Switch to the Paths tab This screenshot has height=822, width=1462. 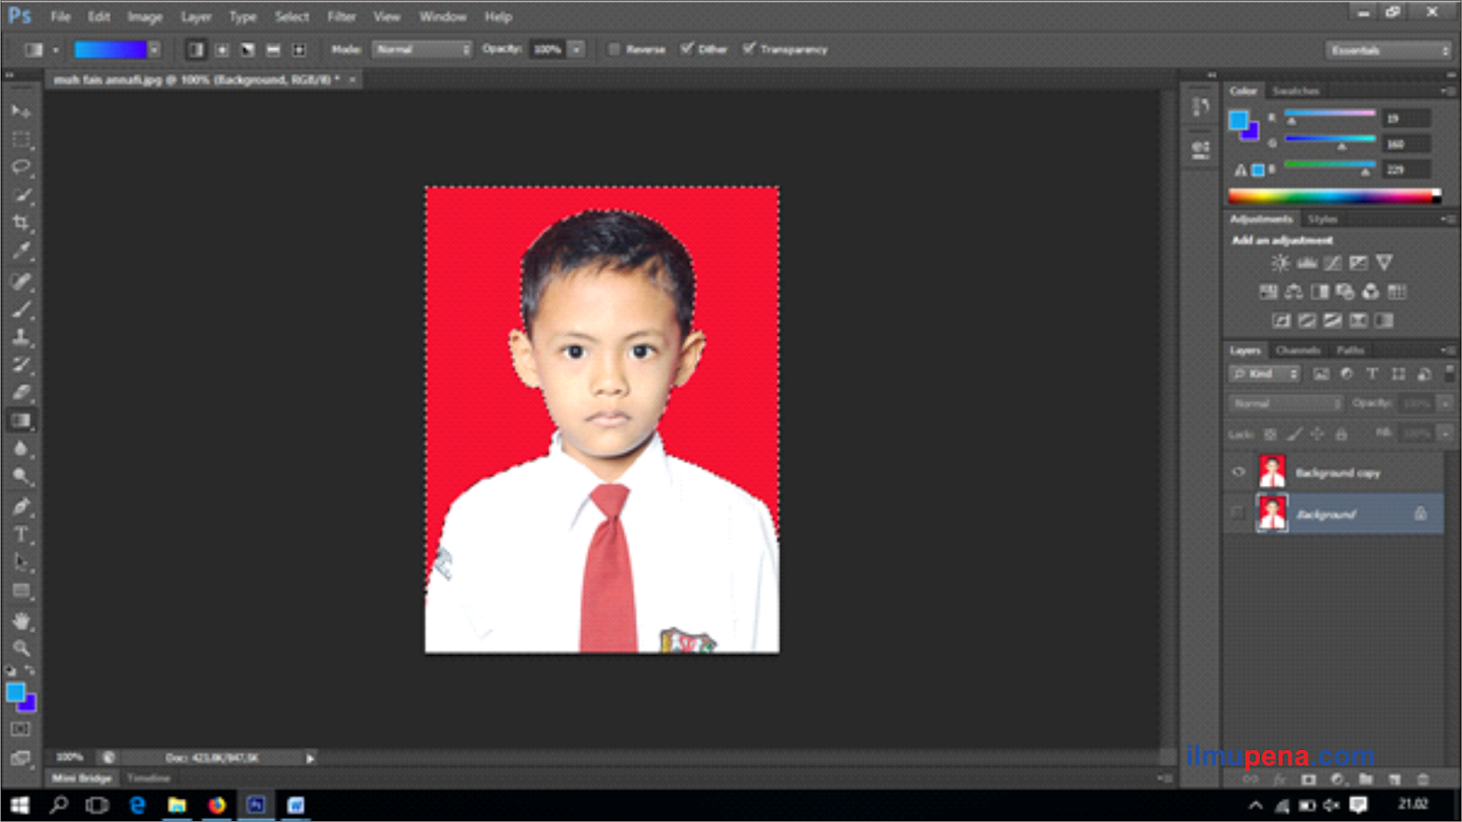(x=1350, y=350)
